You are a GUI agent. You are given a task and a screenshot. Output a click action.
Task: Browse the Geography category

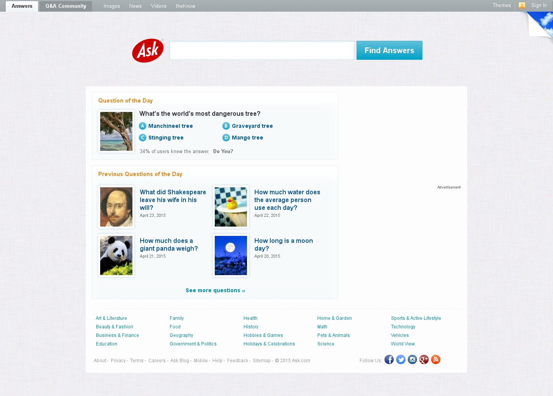click(181, 335)
